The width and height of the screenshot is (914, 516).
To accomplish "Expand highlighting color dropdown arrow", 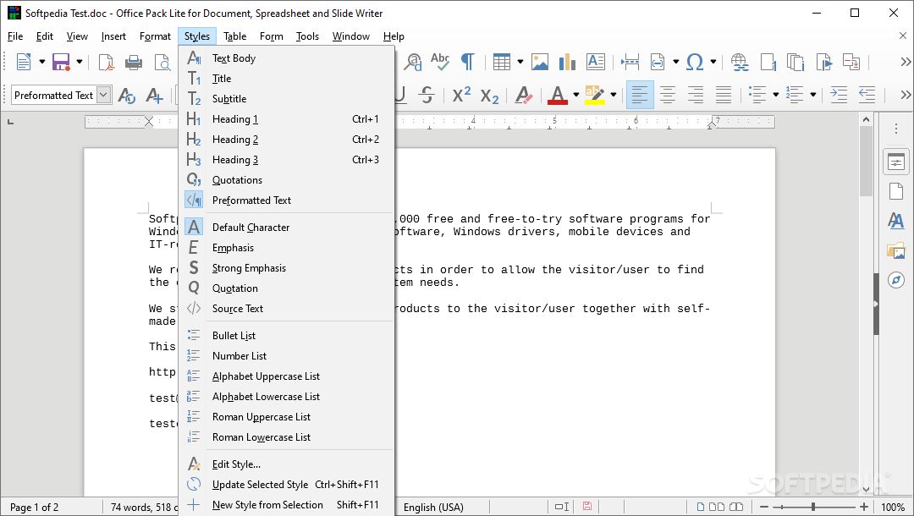I will click(614, 95).
